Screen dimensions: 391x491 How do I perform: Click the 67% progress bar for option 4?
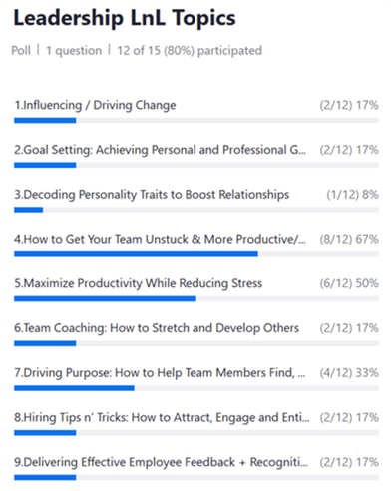(x=196, y=254)
